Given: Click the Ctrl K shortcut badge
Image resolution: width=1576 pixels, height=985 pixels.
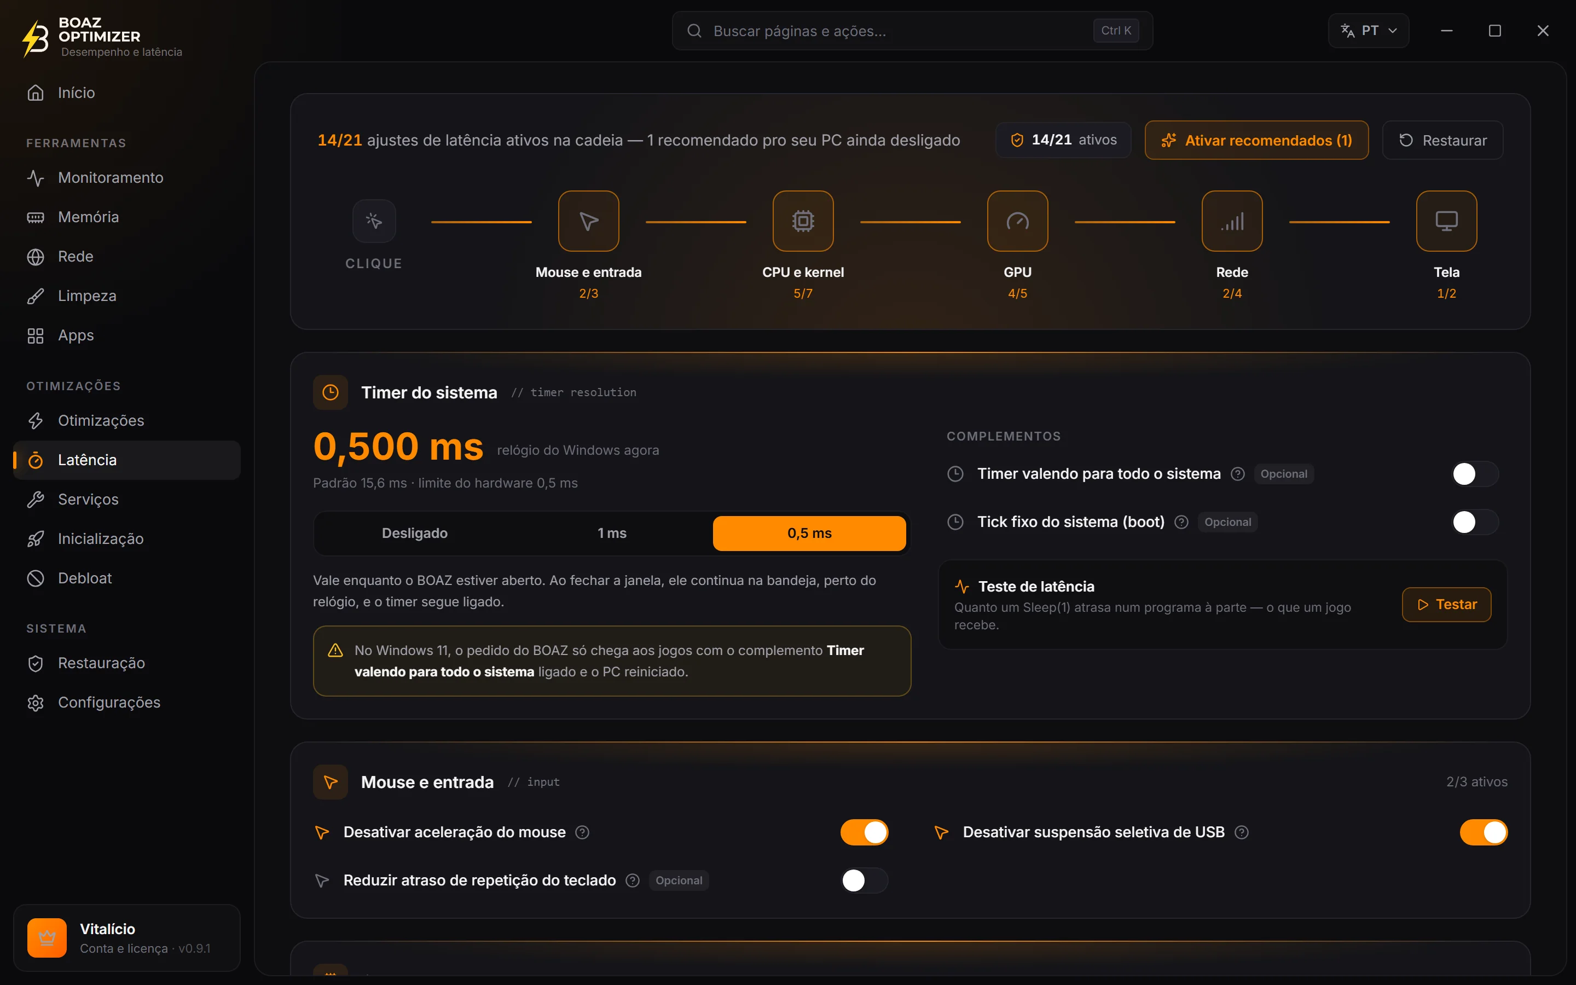Looking at the screenshot, I should tap(1116, 31).
